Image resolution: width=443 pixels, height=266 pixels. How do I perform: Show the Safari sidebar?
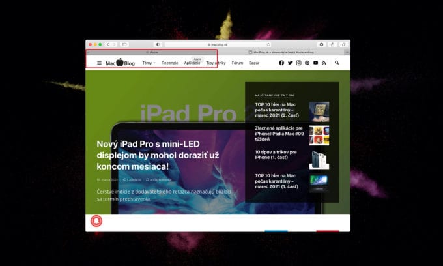(x=124, y=45)
